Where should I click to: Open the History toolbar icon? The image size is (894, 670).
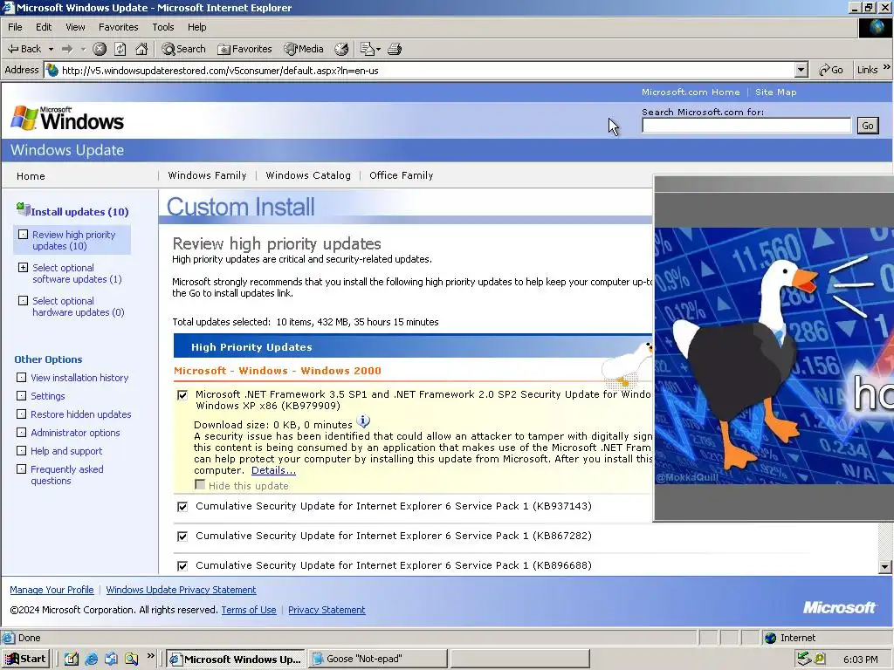[341, 49]
